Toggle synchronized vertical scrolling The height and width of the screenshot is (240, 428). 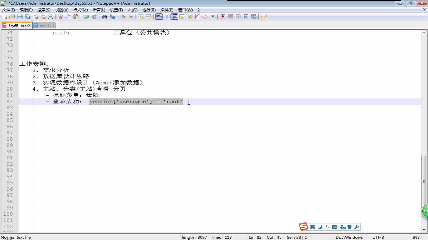pos(141,17)
